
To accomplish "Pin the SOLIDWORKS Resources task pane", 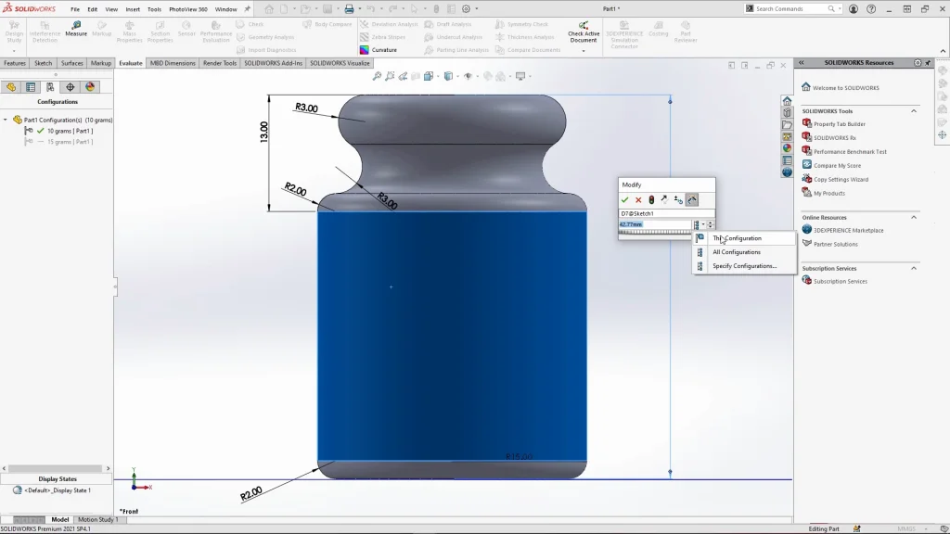I will point(929,63).
